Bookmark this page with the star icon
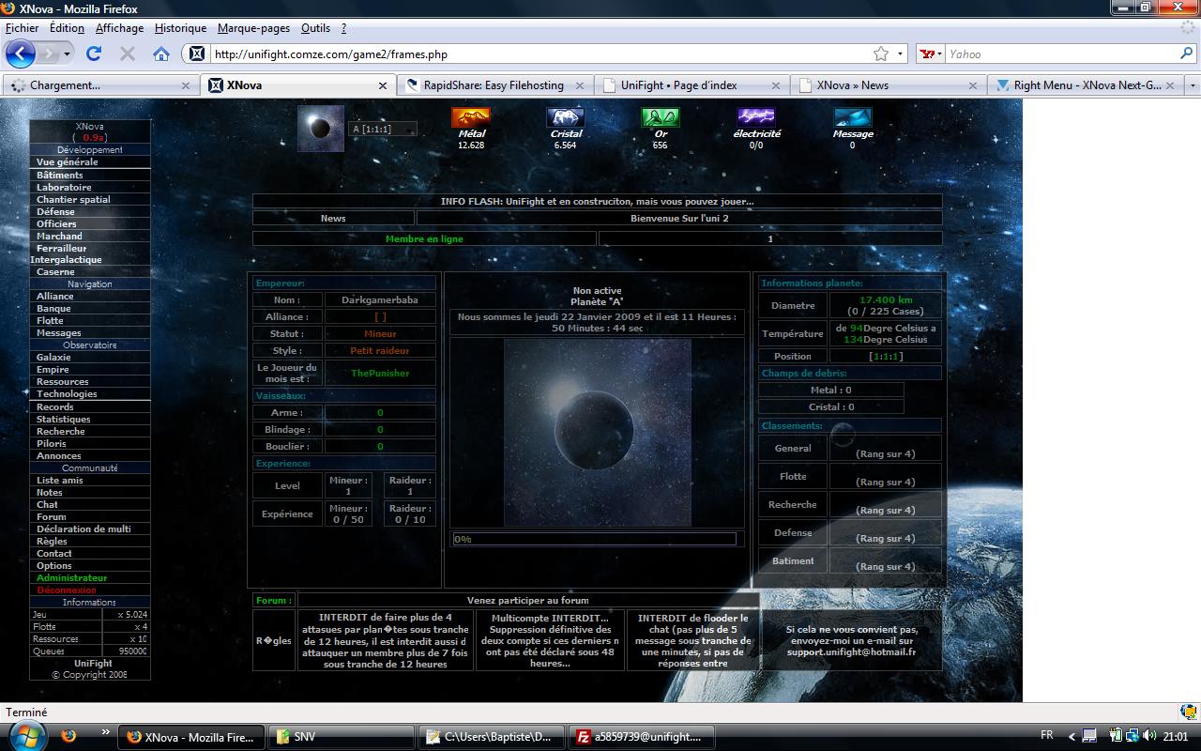The height and width of the screenshot is (751, 1201). pyautogui.click(x=881, y=54)
